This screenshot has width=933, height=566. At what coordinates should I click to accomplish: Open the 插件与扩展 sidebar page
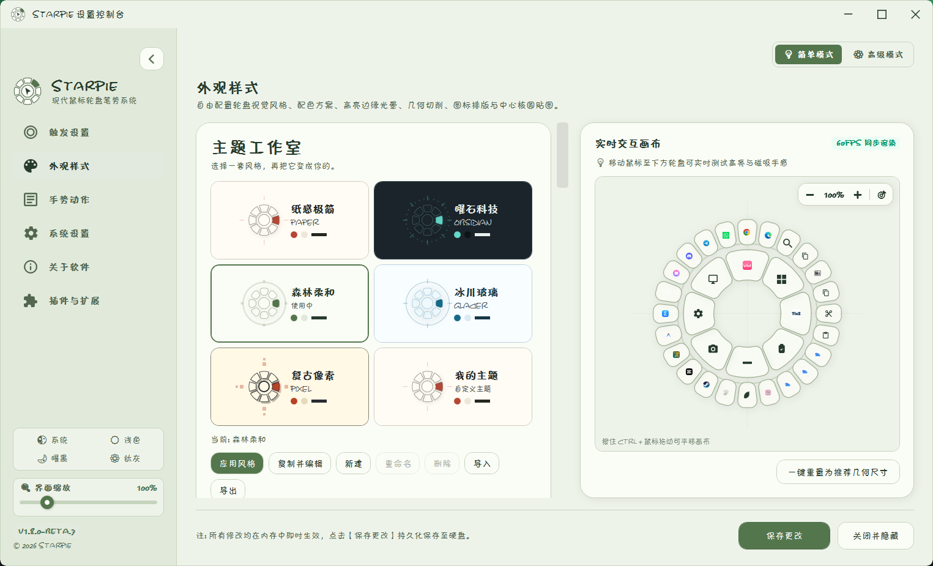[88, 300]
